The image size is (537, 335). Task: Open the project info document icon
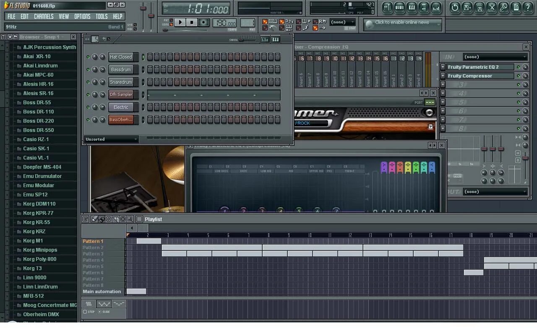516,8
